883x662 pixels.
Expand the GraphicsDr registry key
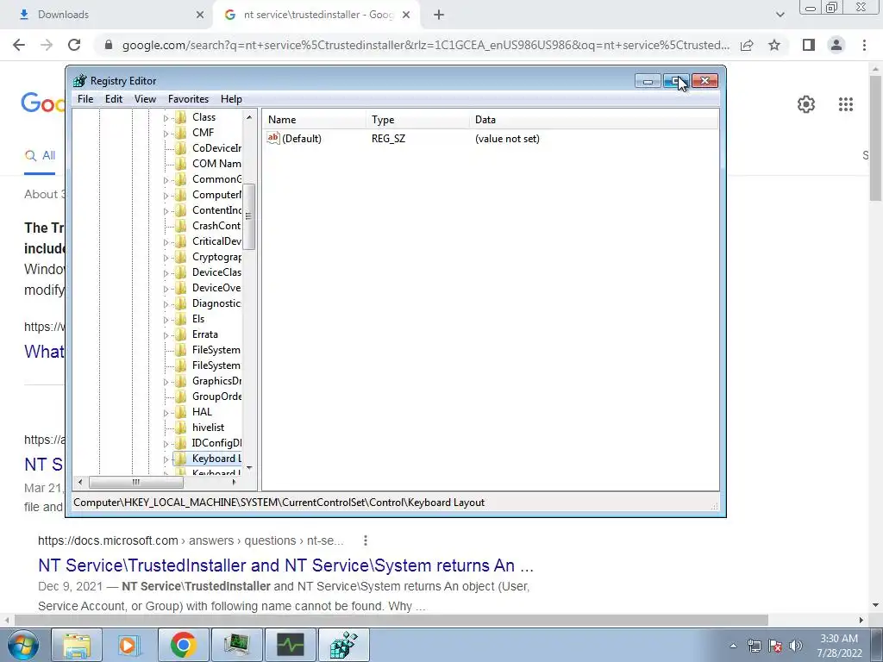pyautogui.click(x=166, y=382)
